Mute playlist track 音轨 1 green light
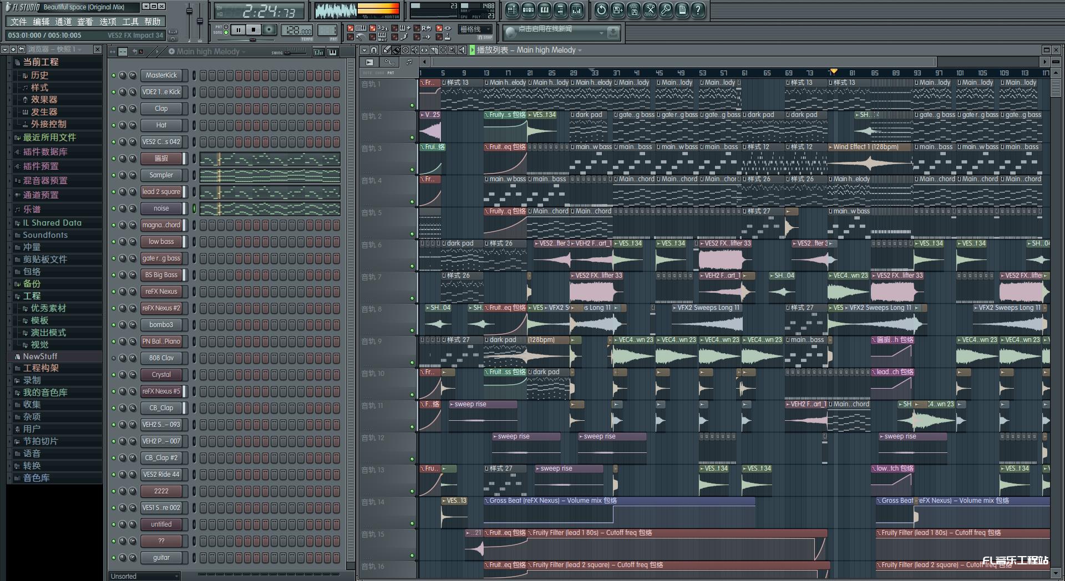Viewport: 1065px width, 581px height. [412, 105]
